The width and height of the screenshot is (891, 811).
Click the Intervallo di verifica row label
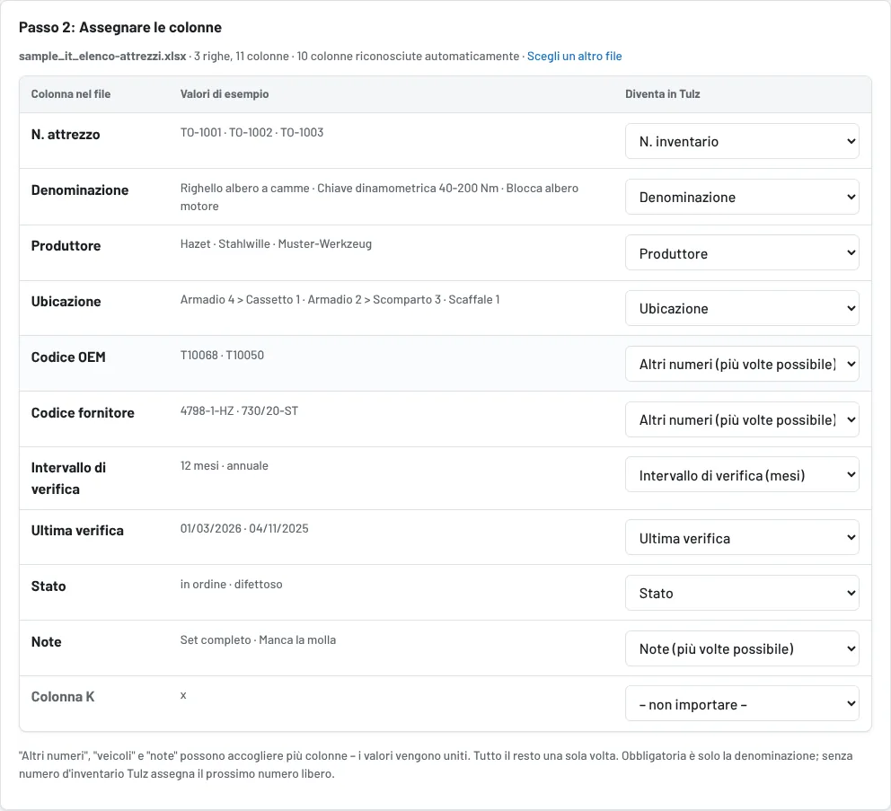[x=69, y=479]
